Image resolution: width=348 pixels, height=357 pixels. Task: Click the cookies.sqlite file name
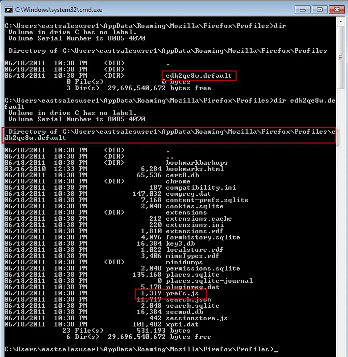(x=195, y=206)
